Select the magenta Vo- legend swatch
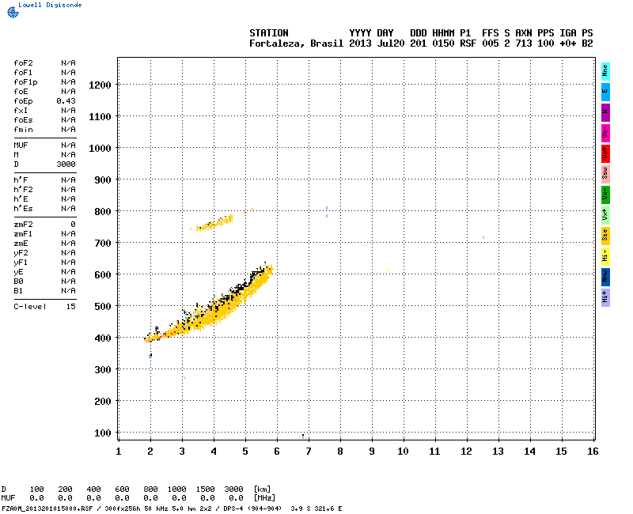The image size is (633, 514). 605,133
